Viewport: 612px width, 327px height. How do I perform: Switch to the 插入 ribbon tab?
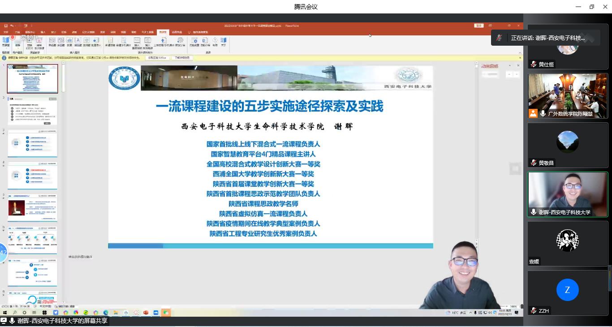point(43,32)
